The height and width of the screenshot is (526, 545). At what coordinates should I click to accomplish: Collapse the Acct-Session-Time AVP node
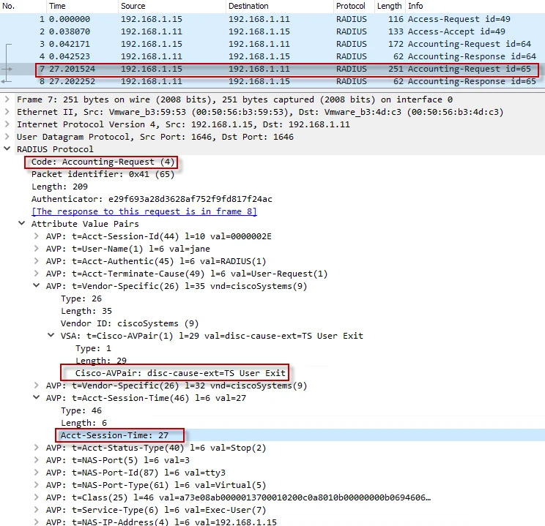37,398
